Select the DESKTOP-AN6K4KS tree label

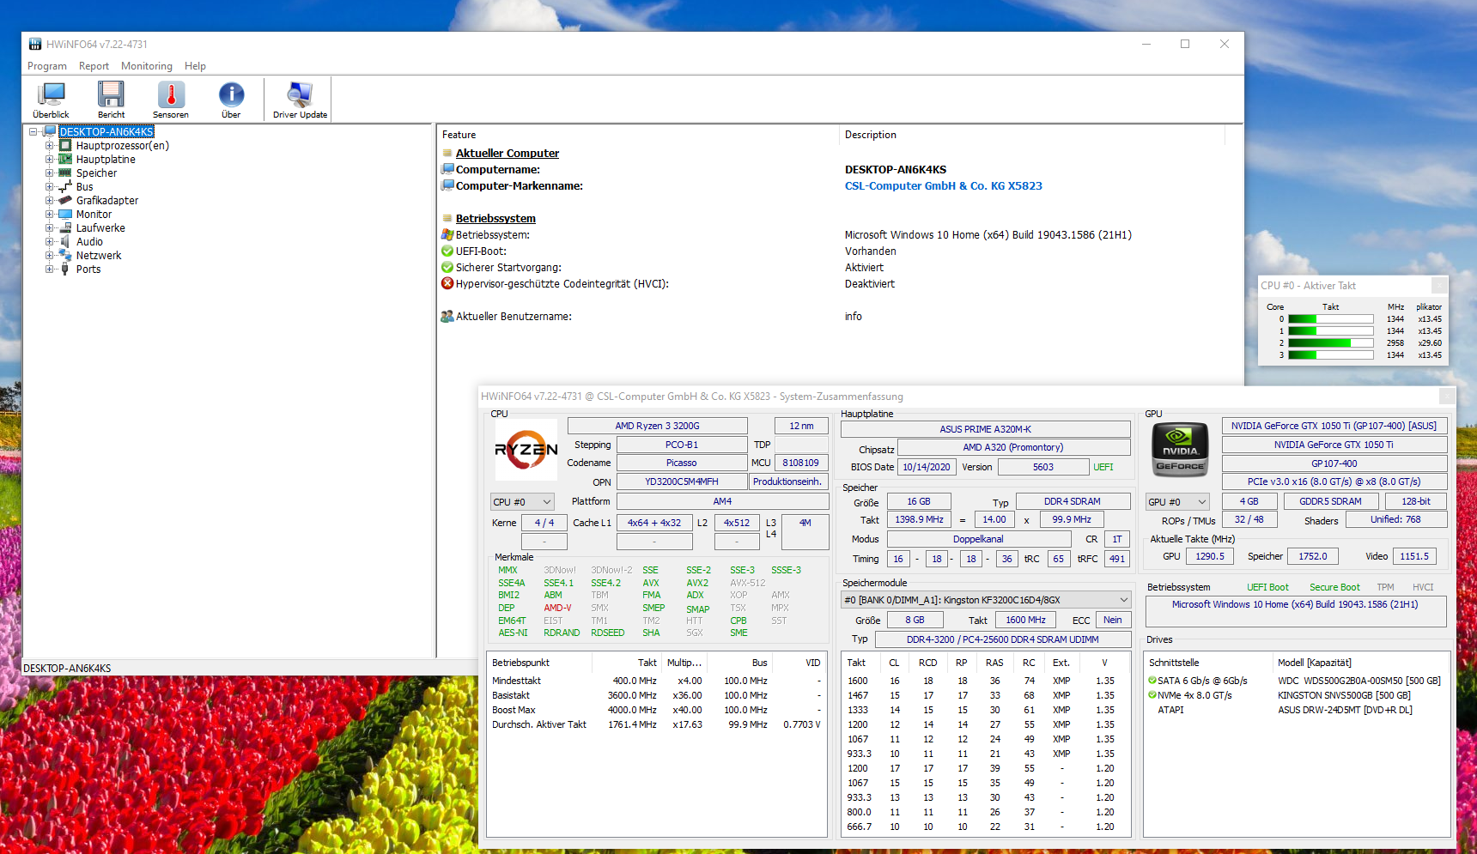(x=106, y=132)
